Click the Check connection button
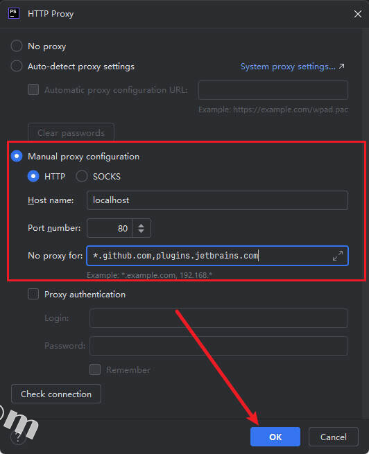This screenshot has width=369, height=454. (x=56, y=394)
